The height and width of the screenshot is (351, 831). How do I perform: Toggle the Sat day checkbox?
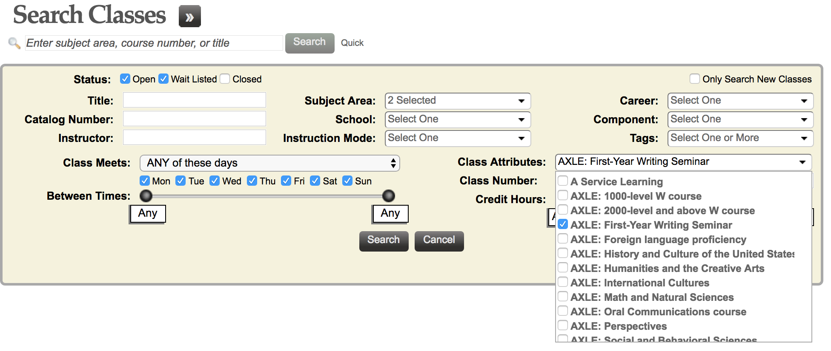tap(315, 181)
